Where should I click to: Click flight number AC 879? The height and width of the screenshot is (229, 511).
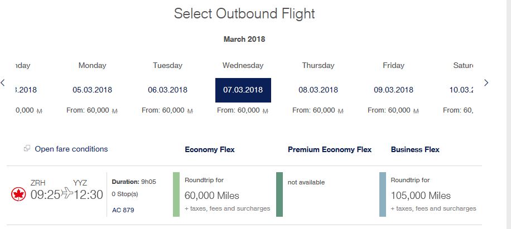[x=123, y=210]
